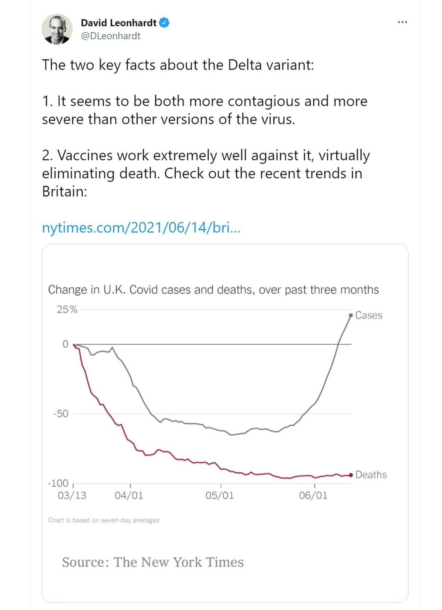Click the 04/01 date axis marker
442x610 pixels.
(x=129, y=495)
